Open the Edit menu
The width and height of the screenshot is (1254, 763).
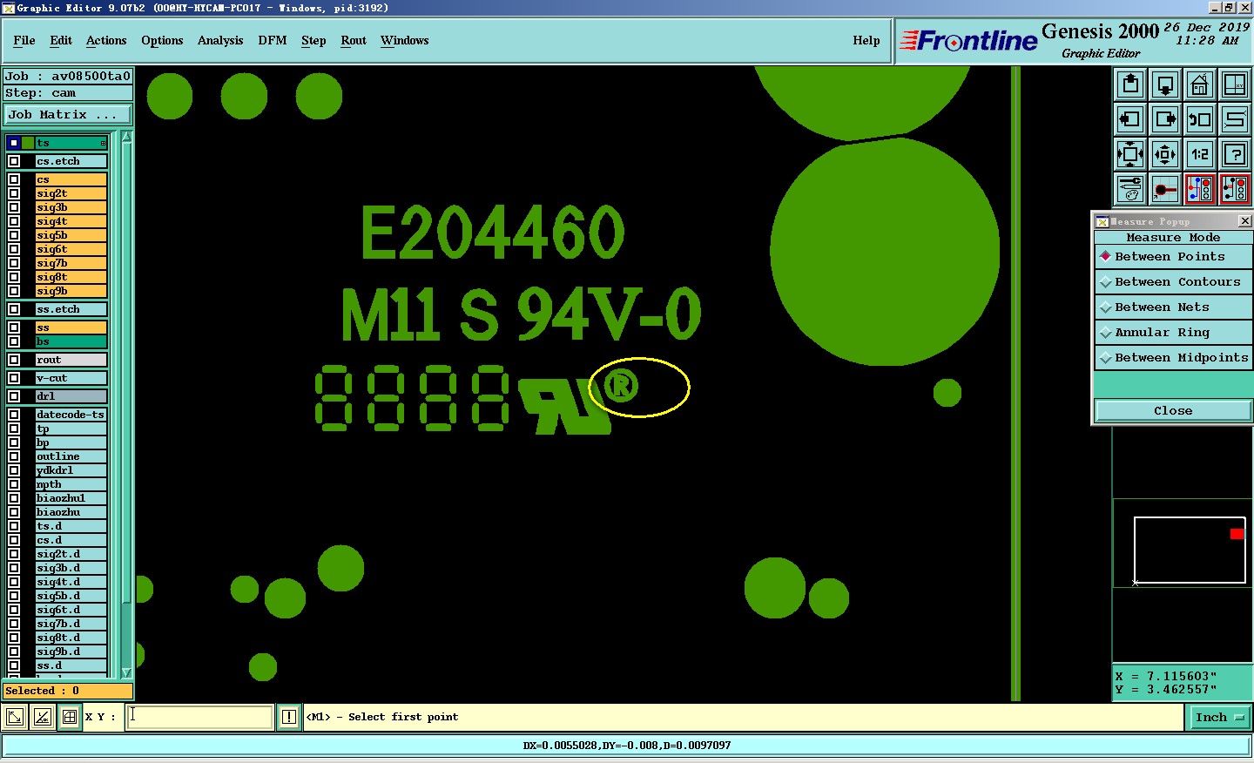click(x=61, y=41)
